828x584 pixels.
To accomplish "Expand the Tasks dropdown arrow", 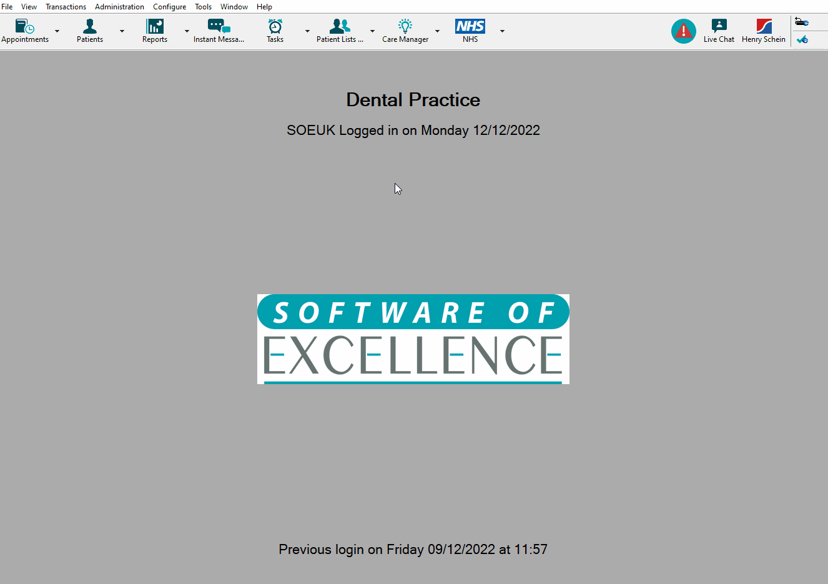I will [x=307, y=31].
